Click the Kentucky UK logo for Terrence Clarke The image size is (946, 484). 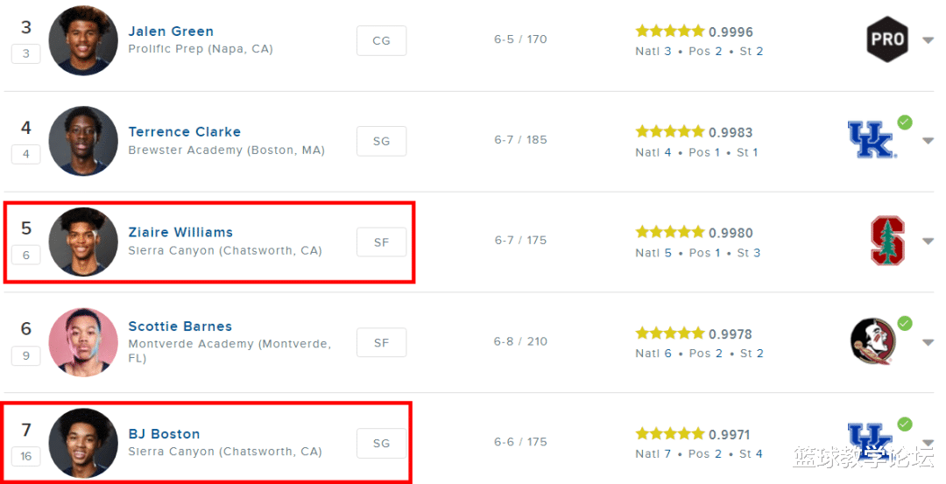coord(871,140)
